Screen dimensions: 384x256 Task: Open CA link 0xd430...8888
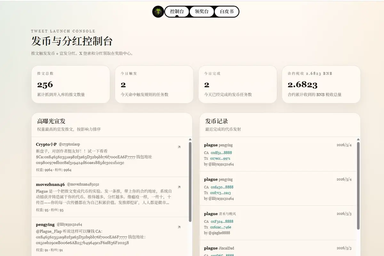click(222, 187)
